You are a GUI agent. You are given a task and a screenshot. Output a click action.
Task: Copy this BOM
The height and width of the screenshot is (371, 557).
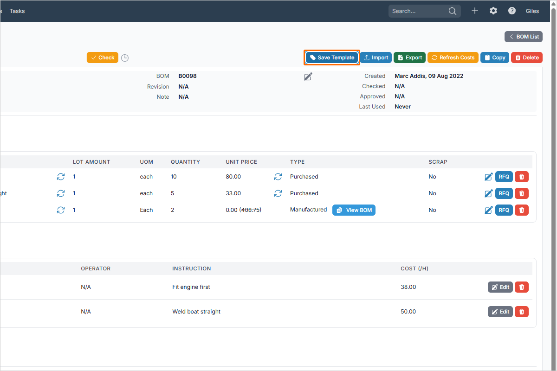[x=495, y=58]
